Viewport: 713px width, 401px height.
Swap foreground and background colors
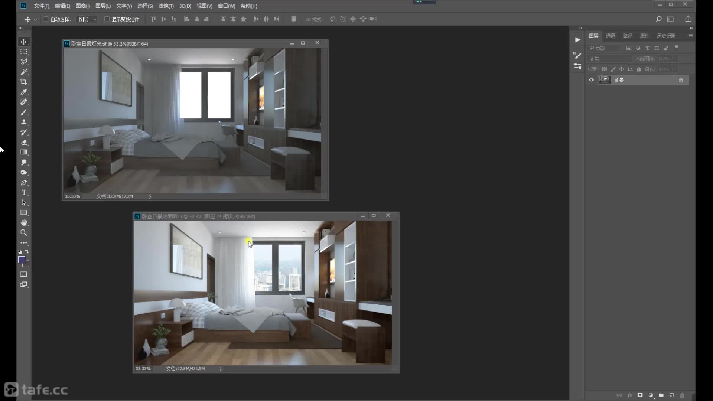tap(27, 252)
